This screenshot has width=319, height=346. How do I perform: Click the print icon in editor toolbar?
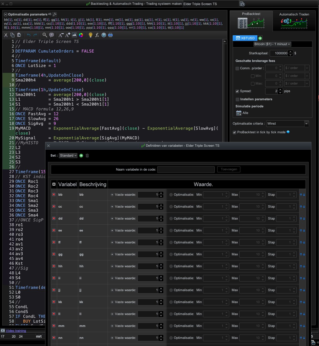(110, 35)
